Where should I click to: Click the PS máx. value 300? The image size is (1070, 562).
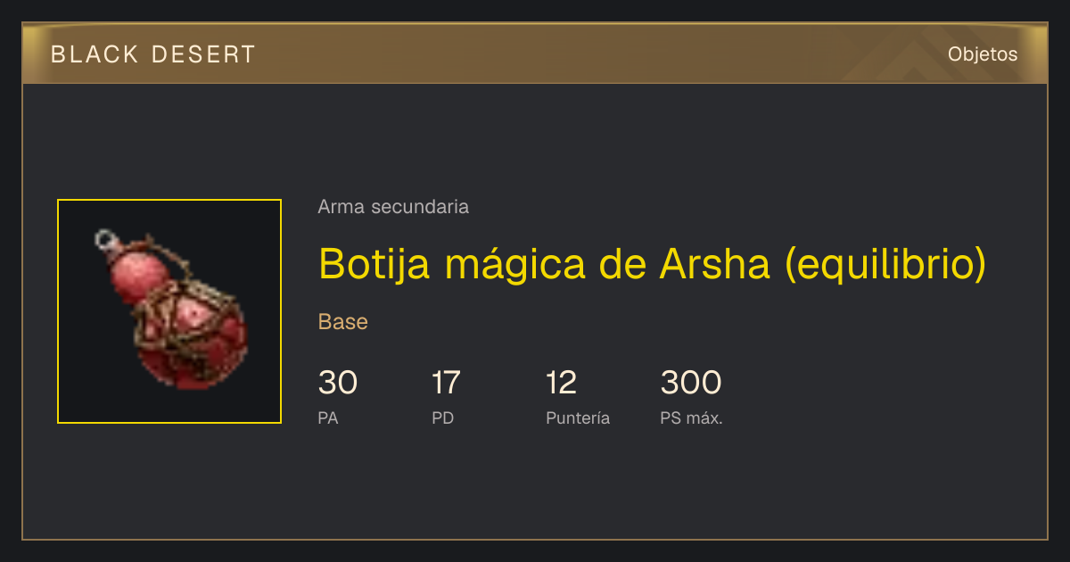pyautogui.click(x=691, y=383)
